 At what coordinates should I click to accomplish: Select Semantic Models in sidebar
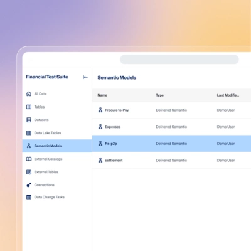tap(57, 146)
